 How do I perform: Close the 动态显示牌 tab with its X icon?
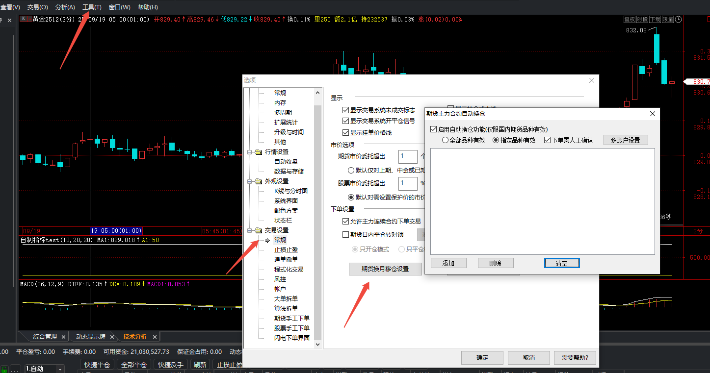pos(112,337)
